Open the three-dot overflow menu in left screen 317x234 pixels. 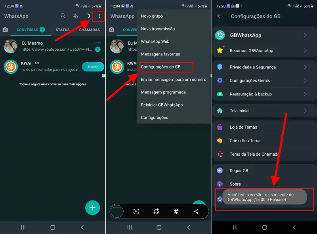tap(99, 16)
